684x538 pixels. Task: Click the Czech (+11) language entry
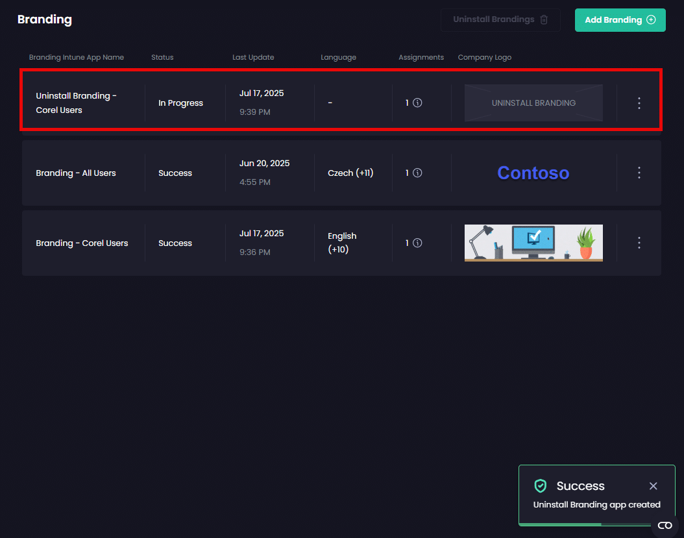[350, 173]
